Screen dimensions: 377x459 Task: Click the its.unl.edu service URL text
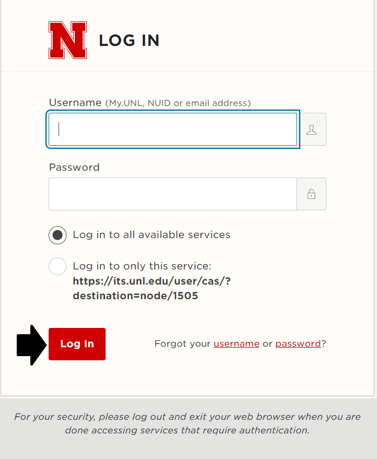[x=152, y=288]
